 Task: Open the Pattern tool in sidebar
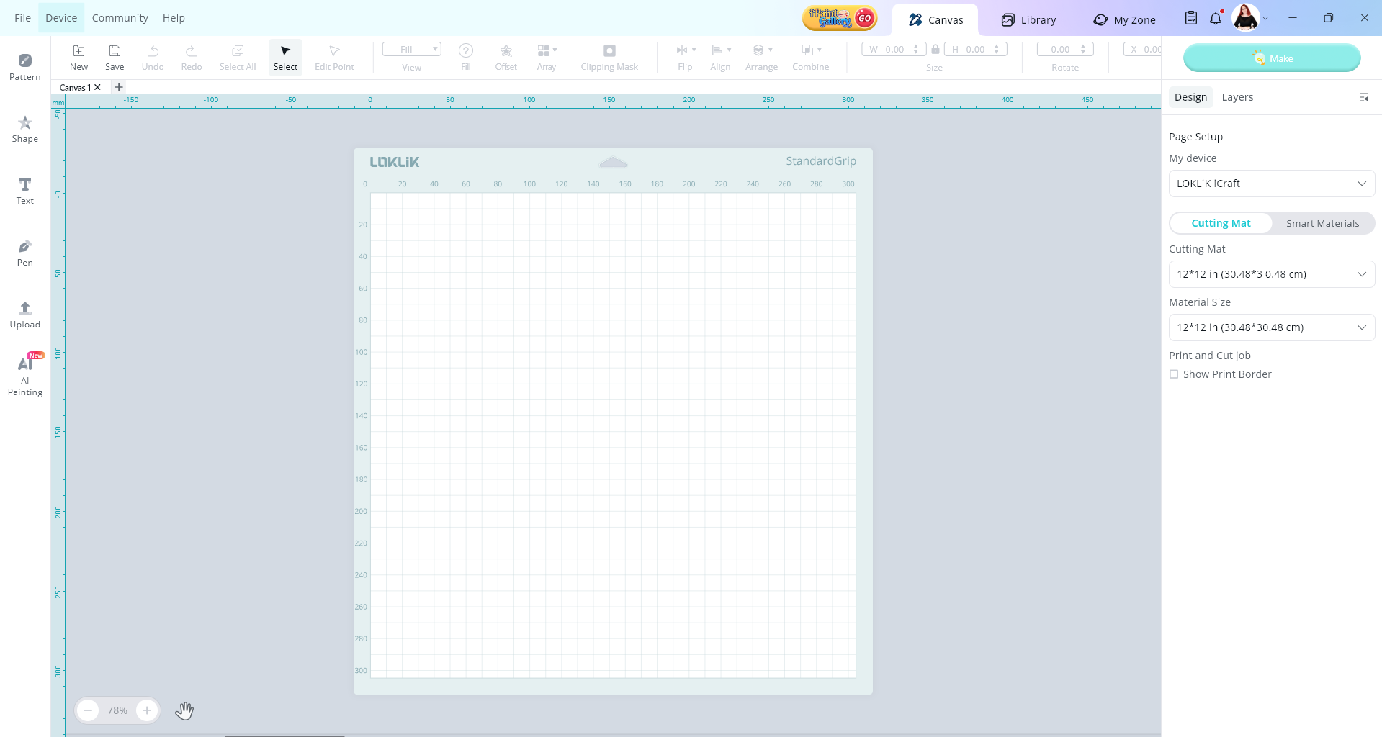tap(25, 66)
